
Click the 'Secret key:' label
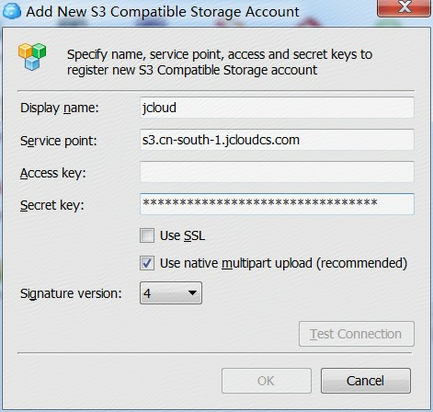click(x=52, y=205)
